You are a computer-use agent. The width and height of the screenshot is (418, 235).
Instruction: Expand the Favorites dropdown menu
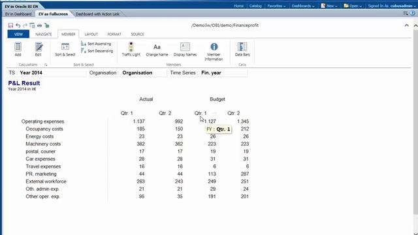pos(276,6)
